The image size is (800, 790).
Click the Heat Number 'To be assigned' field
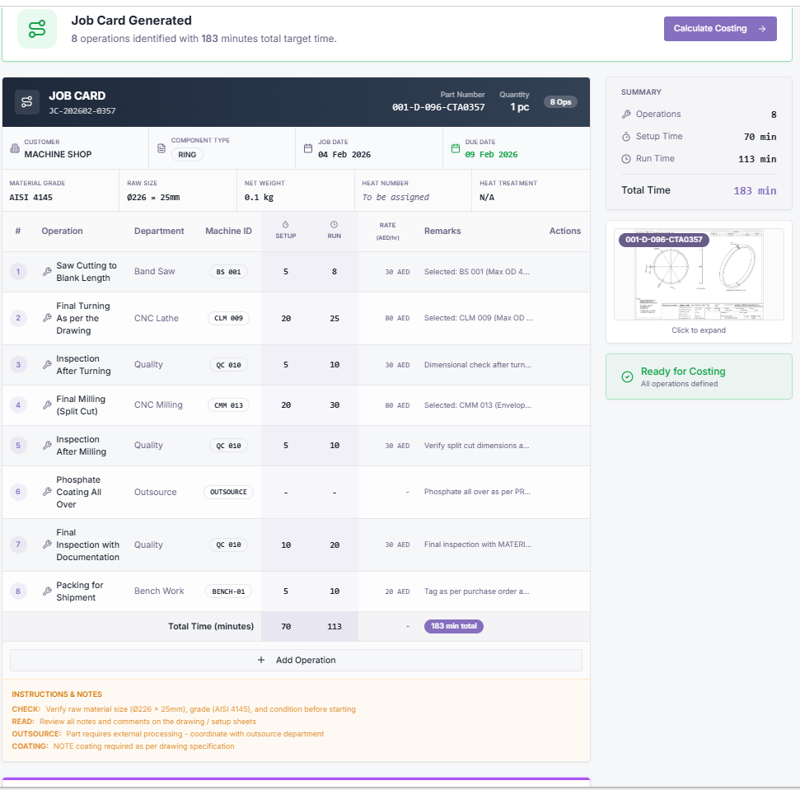[x=395, y=198]
